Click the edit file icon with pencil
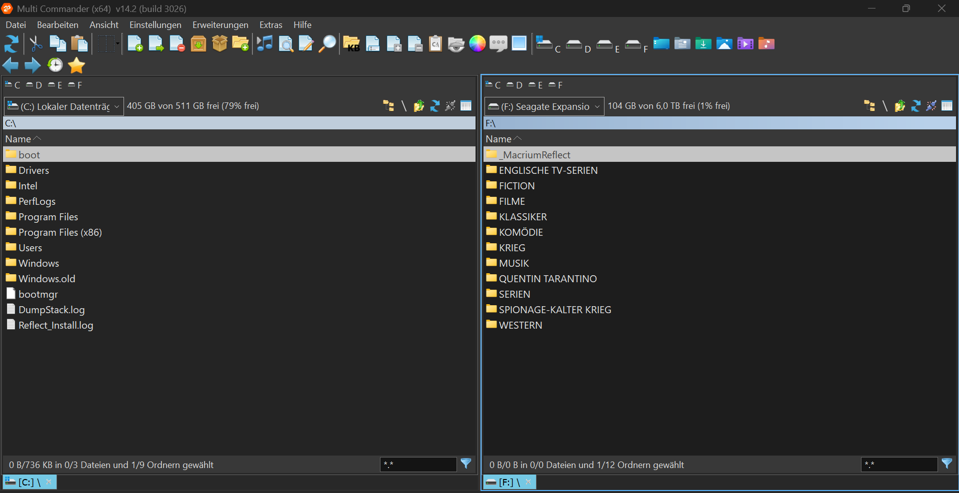 [306, 44]
